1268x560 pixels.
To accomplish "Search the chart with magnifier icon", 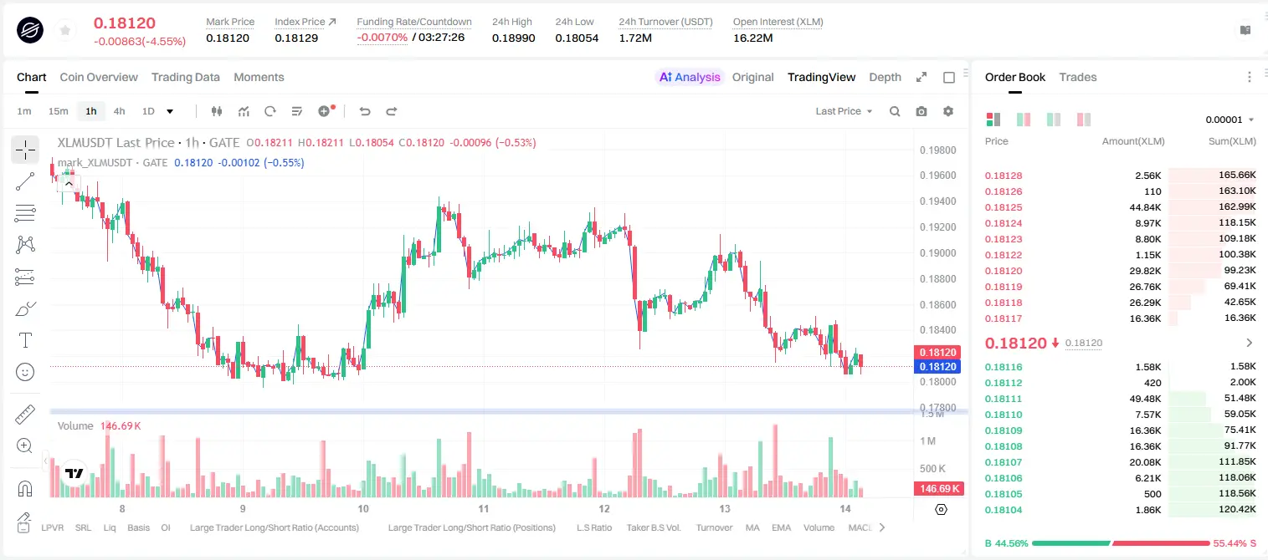I will (895, 111).
